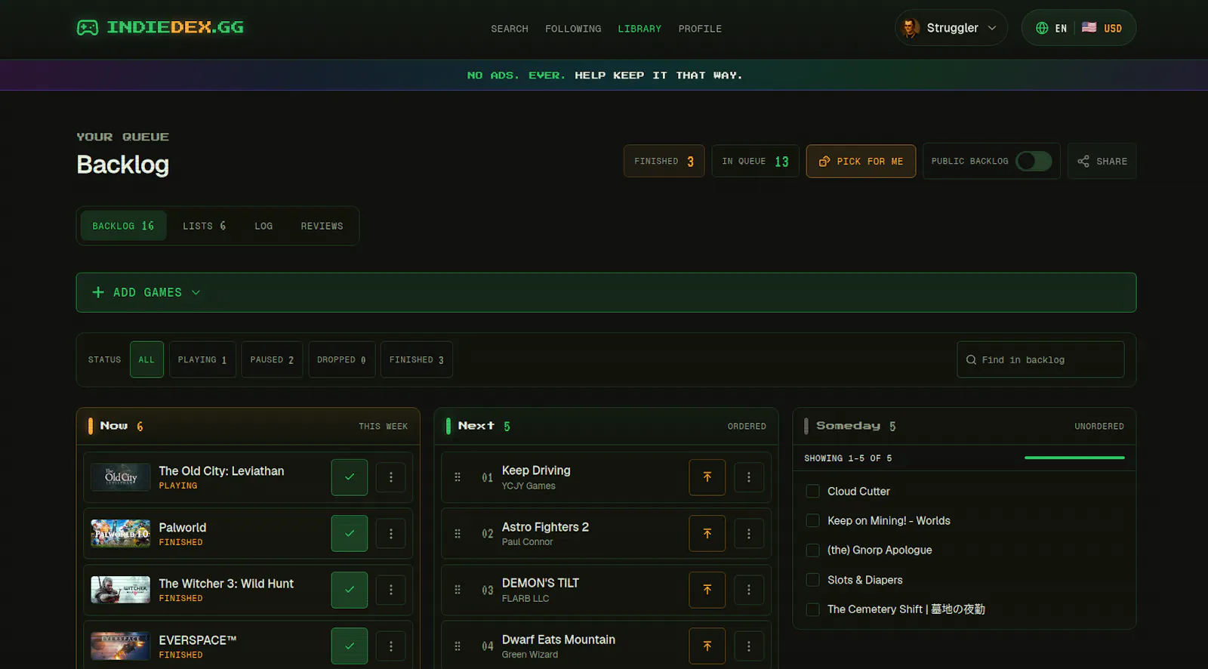Viewport: 1208px width, 669px height.
Task: Open more options menu for Palworld
Action: [x=391, y=534]
